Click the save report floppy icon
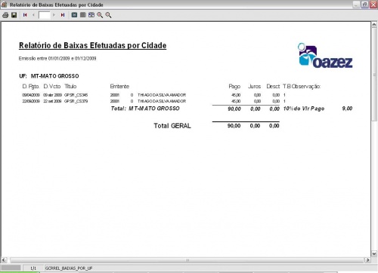 tap(14, 15)
